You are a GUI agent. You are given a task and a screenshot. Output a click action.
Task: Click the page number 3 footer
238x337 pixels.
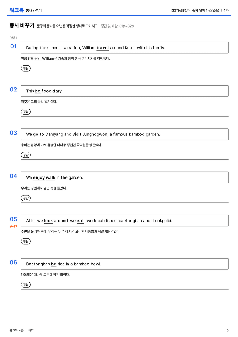(x=228, y=330)
